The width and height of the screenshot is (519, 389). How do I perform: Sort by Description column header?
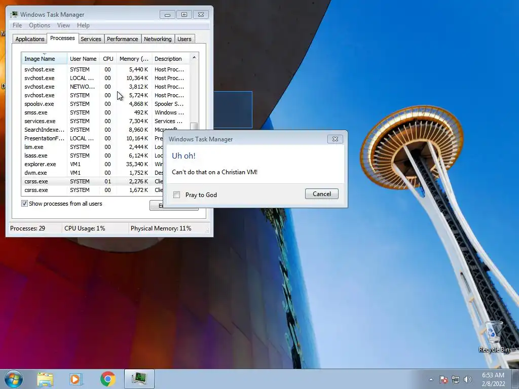coord(170,59)
